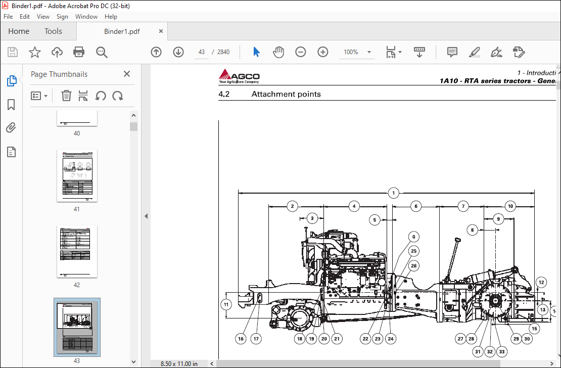Select the Highlight text tool
This screenshot has width=561, height=368.
pos(475,52)
